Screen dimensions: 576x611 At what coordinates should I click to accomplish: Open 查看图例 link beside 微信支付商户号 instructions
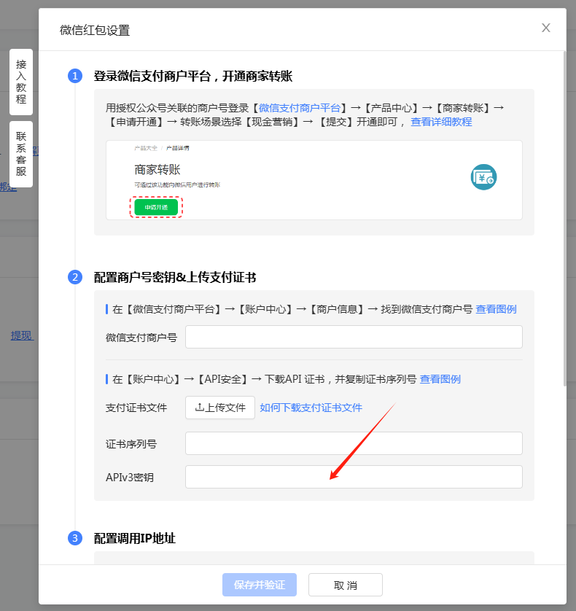click(x=496, y=309)
